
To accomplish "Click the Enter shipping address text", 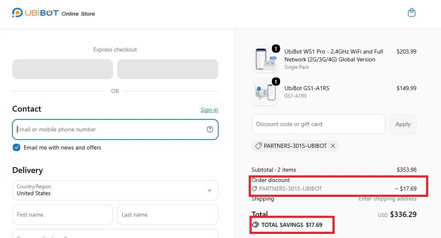I will [x=387, y=199].
